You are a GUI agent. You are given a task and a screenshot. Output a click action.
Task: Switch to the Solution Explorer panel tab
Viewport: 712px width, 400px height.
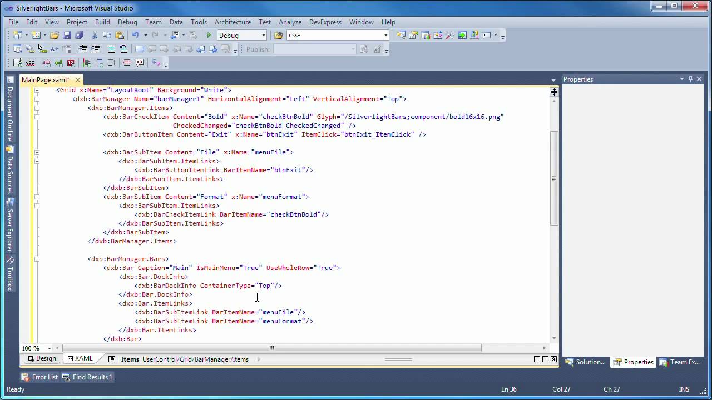586,362
